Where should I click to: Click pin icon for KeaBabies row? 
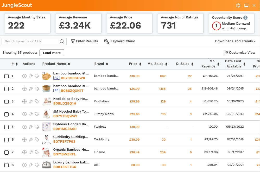[x=31, y=101]
